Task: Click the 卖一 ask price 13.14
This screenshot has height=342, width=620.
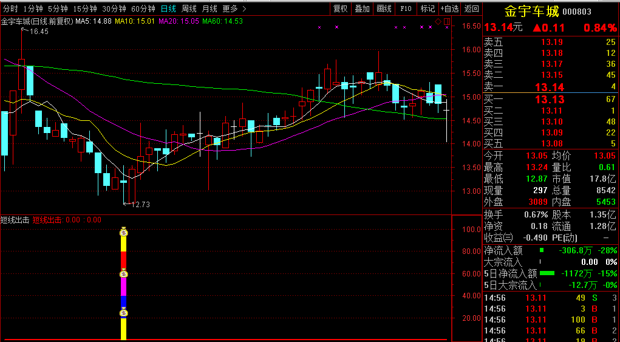Action: click(x=550, y=87)
